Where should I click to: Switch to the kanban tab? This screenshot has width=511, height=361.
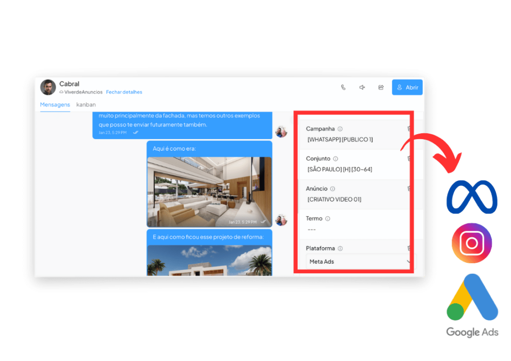coord(86,105)
